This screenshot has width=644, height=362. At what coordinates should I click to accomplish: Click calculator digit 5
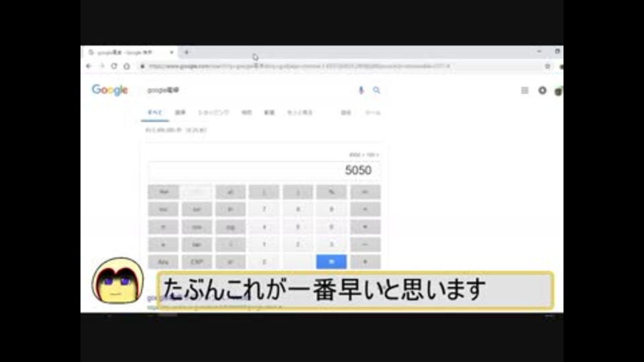tap(298, 227)
